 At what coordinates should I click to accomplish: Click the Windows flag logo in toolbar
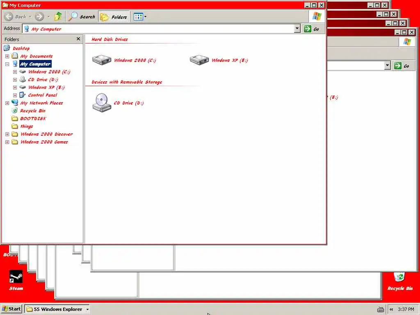point(317,16)
